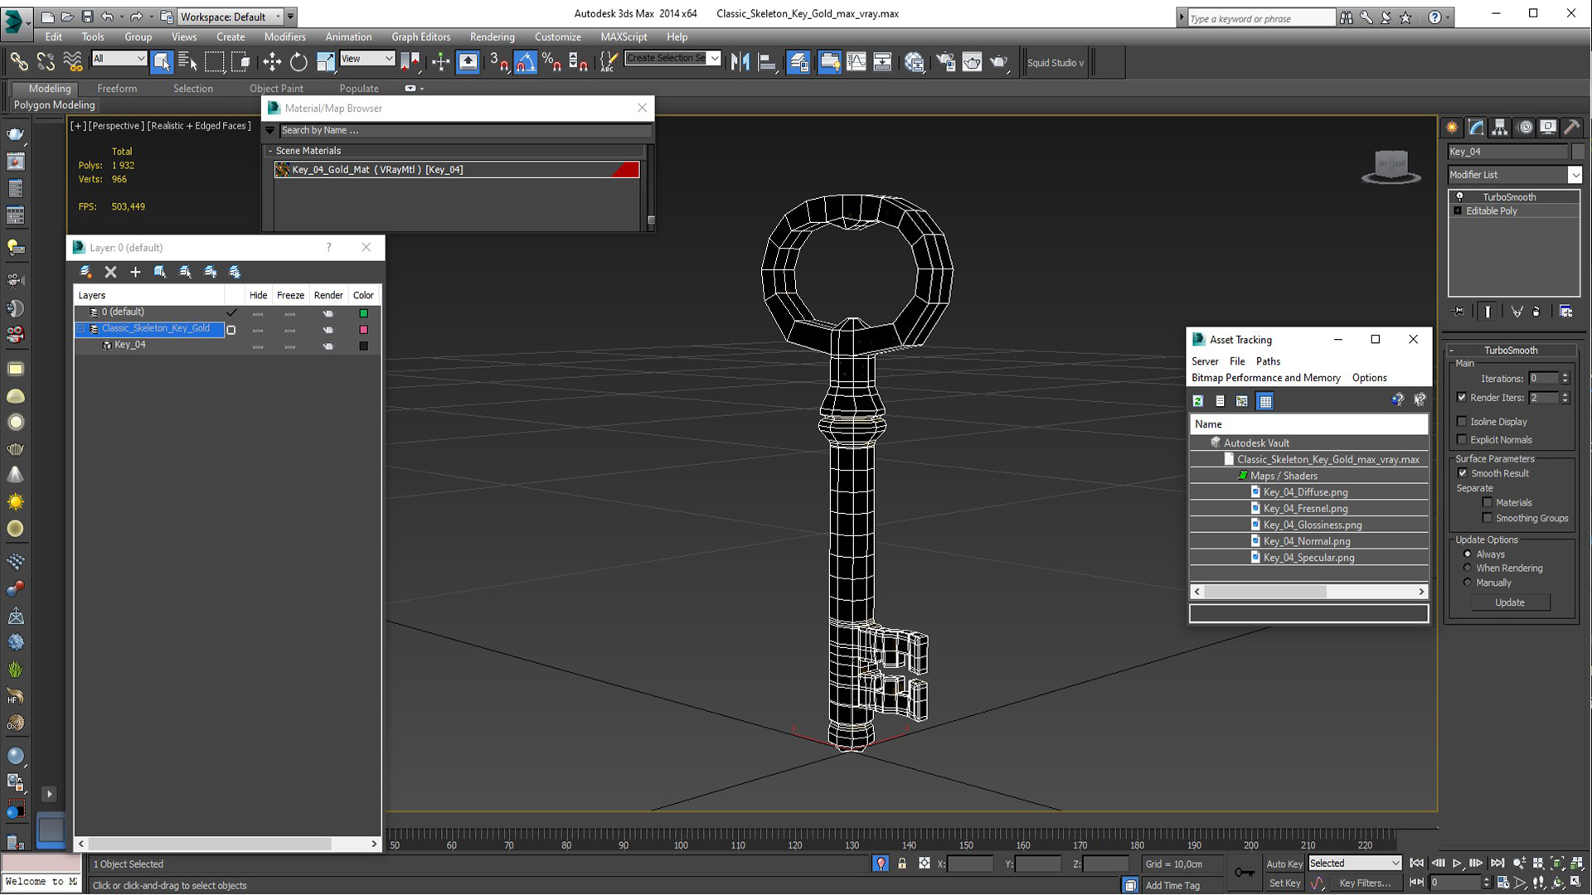
Task: Toggle the Angle Snap icon
Action: pos(525,62)
